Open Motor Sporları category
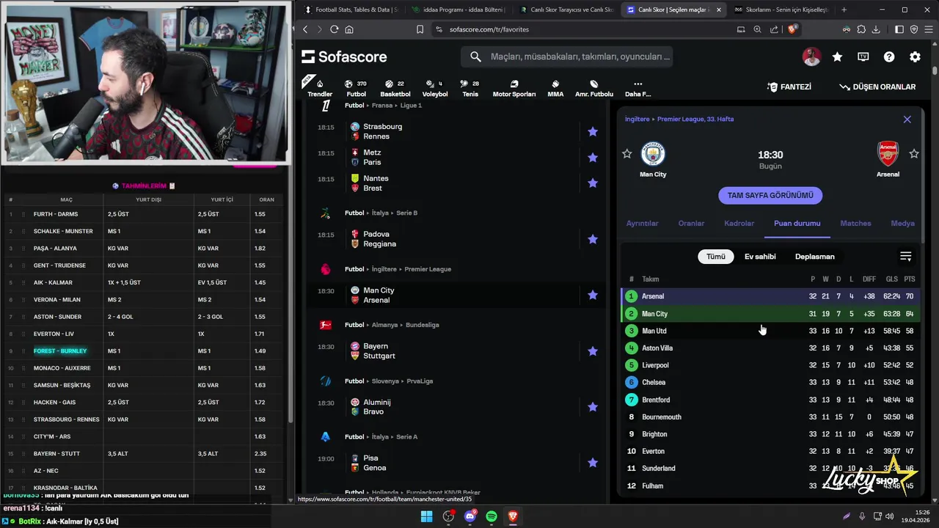Image resolution: width=939 pixels, height=528 pixels. [514, 88]
